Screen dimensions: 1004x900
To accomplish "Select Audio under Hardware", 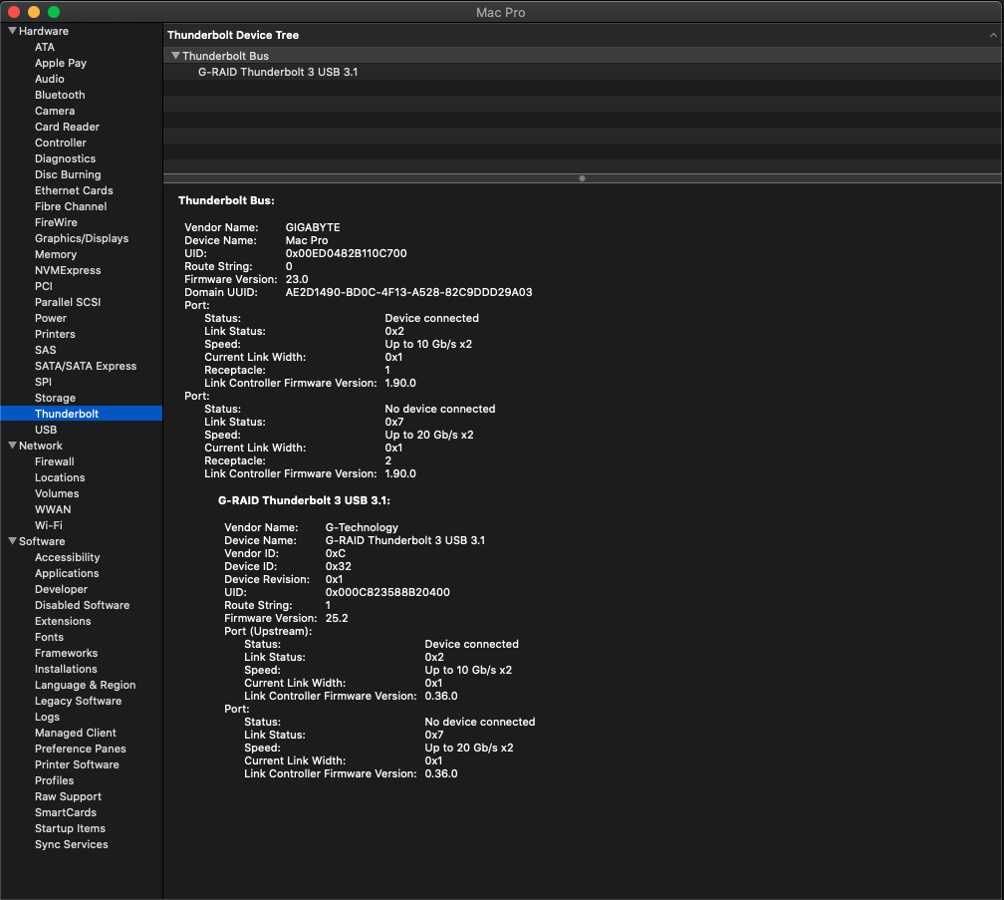I will 50,79.
